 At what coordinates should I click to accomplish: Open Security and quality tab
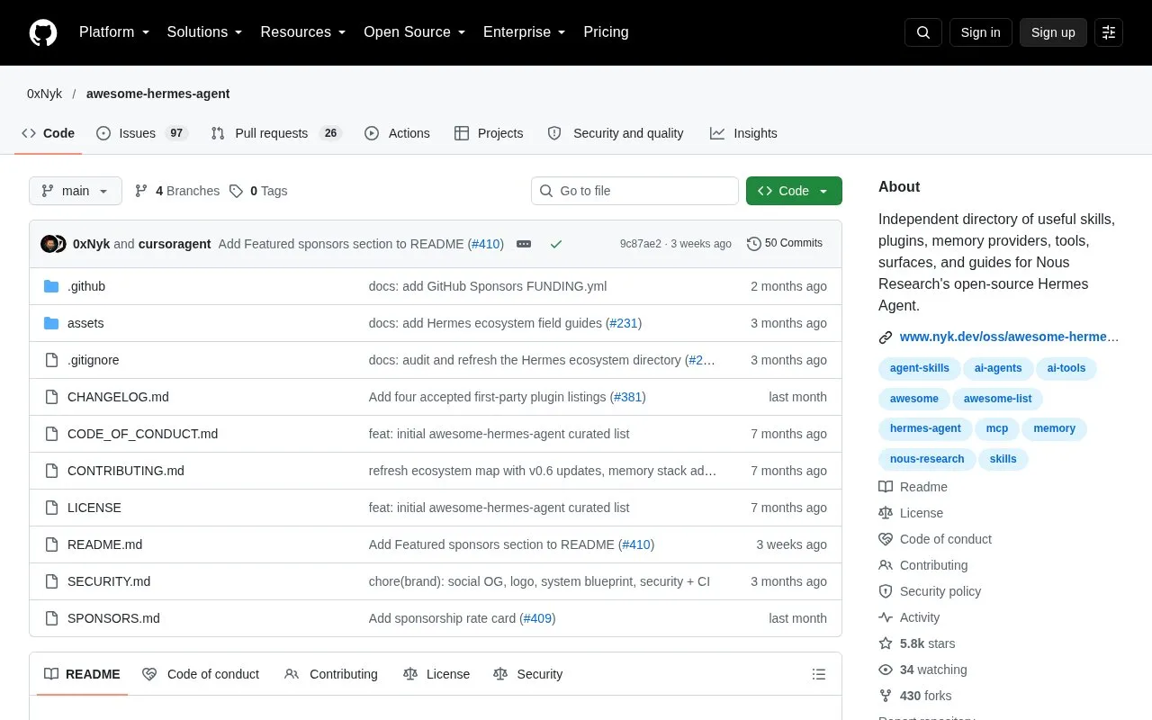click(x=616, y=133)
